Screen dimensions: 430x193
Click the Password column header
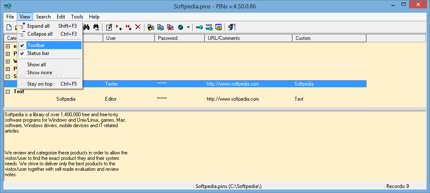180,38
